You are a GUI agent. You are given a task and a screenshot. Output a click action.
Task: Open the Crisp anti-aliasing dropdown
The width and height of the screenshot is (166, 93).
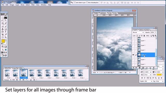(x=160, y=81)
